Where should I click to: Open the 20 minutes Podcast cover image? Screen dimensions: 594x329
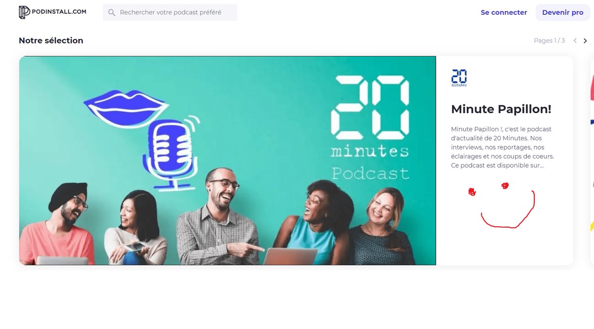coord(227,161)
